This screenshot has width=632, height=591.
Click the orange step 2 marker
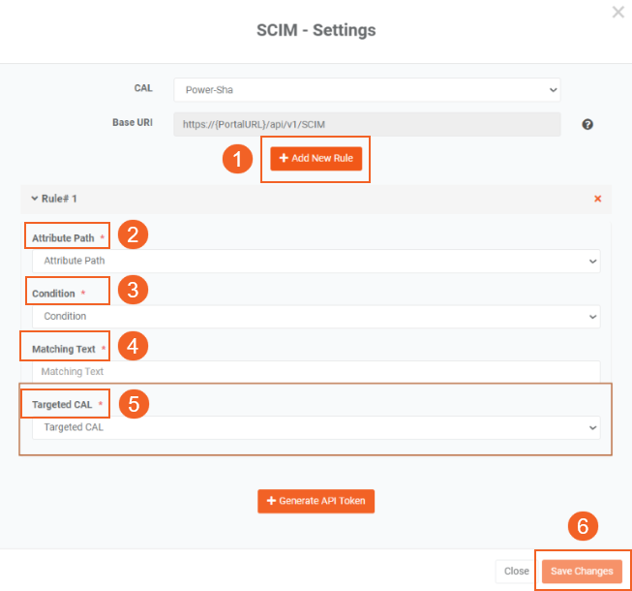[134, 233]
